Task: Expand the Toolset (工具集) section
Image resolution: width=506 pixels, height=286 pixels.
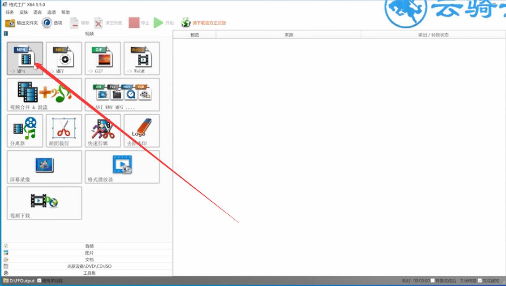Action: pyautogui.click(x=87, y=273)
